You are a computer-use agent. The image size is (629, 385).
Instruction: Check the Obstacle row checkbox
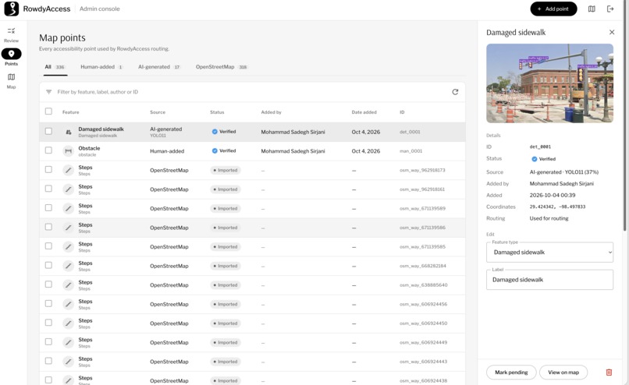pos(48,150)
